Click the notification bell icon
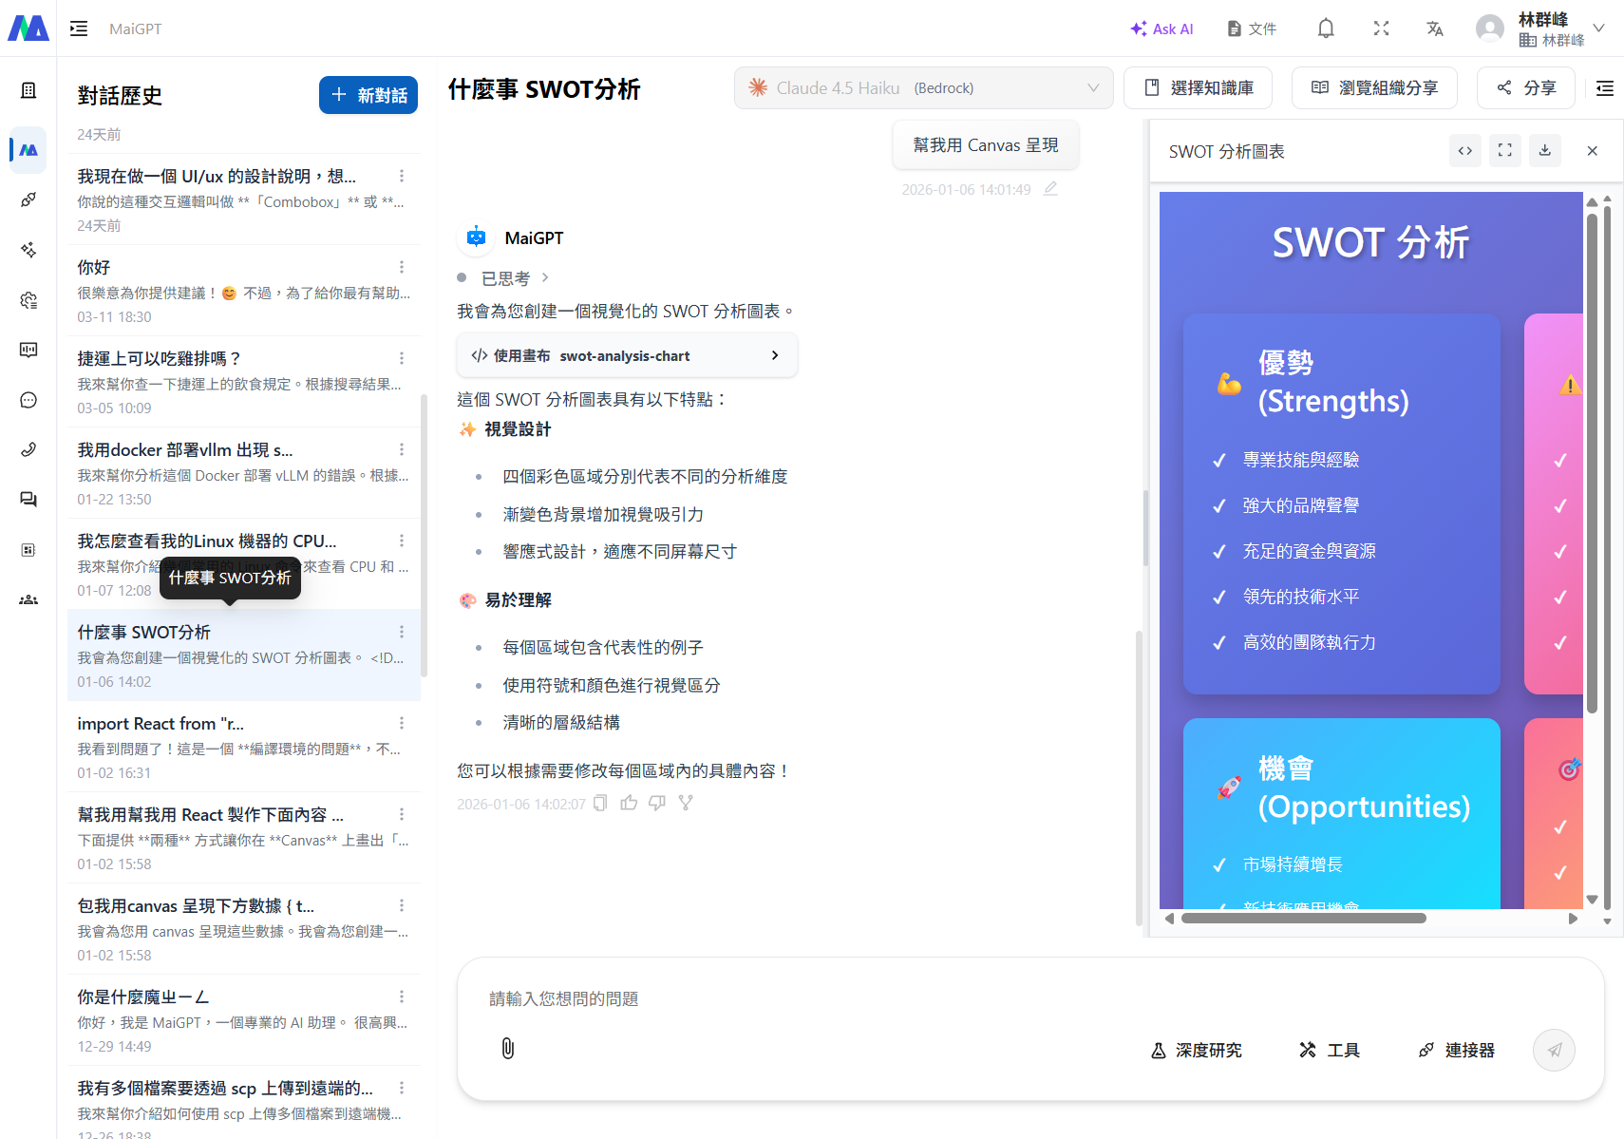The height and width of the screenshot is (1139, 1624). pos(1326,28)
